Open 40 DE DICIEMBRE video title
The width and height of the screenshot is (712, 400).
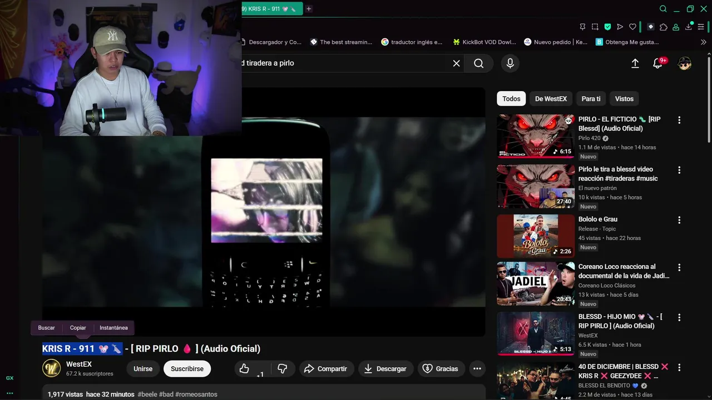(x=624, y=371)
